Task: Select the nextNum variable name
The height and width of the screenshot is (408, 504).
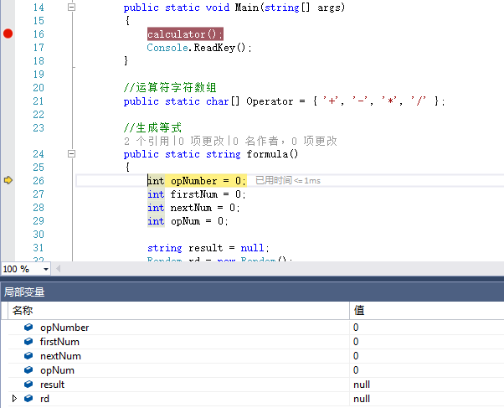Action: point(60,356)
